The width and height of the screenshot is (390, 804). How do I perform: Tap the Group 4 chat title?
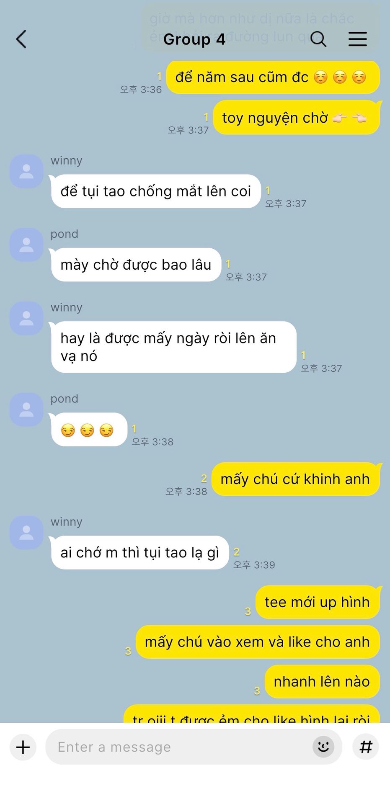[194, 39]
